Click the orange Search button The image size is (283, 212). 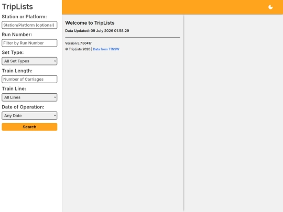[29, 127]
